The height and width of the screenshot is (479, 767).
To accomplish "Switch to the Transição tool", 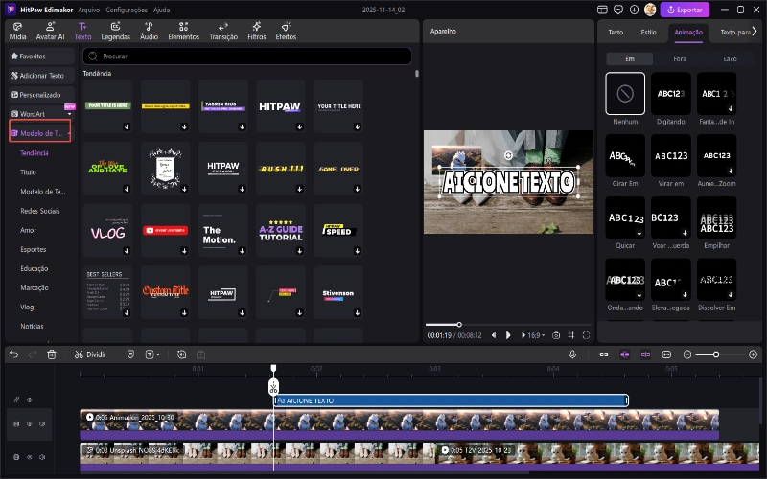I will (223, 31).
